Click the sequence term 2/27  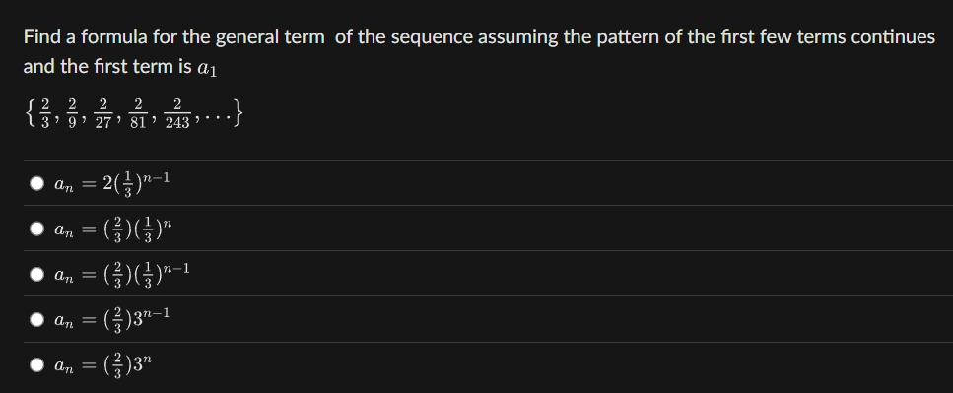tap(103, 112)
